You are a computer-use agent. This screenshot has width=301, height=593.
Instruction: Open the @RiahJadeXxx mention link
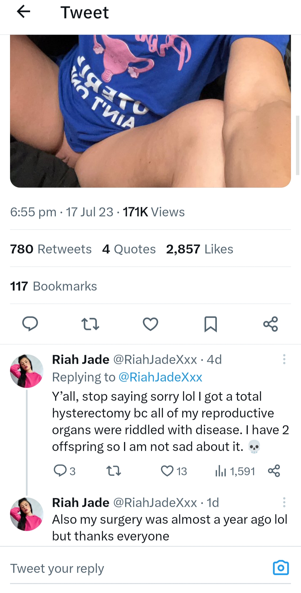(x=160, y=377)
